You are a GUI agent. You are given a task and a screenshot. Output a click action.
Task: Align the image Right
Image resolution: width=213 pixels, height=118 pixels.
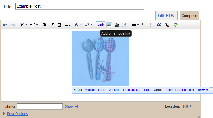(x=170, y=90)
